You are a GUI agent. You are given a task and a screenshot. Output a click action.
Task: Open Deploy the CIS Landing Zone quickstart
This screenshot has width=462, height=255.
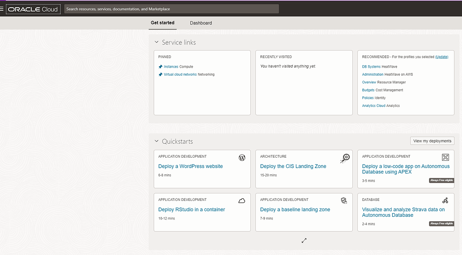click(x=293, y=166)
